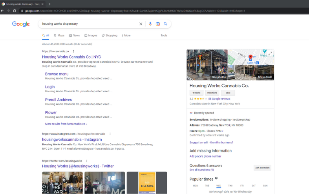This screenshot has height=194, width=309.
Task: Open the Flower sitelink
Action: (51, 113)
